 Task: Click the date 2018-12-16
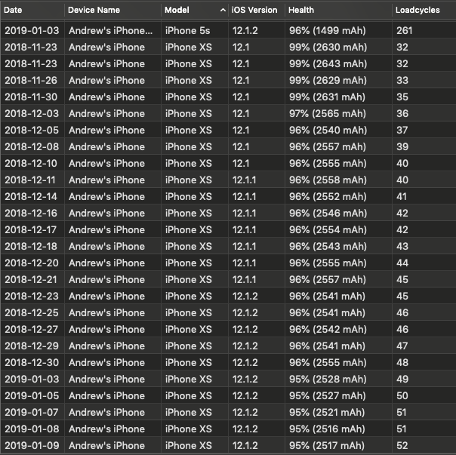point(31,213)
